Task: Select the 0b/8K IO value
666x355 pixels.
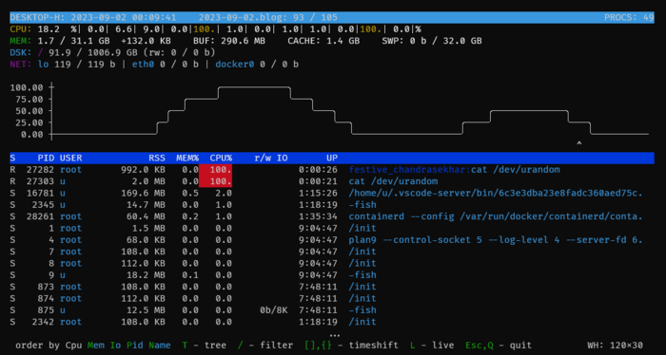Action: 274,310
